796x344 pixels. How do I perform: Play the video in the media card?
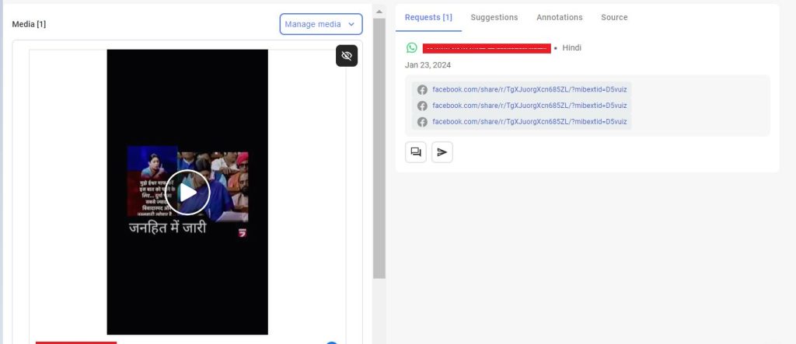[188, 193]
